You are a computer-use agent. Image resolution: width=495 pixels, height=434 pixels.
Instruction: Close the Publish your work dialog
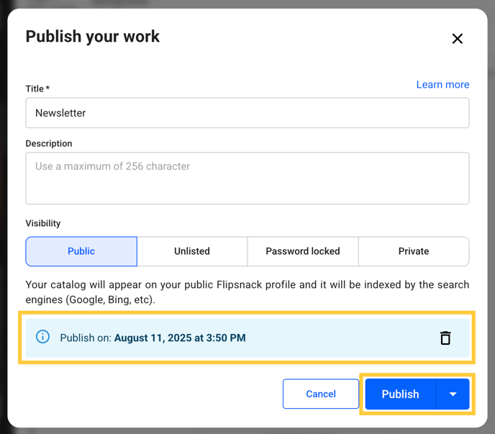[457, 39]
